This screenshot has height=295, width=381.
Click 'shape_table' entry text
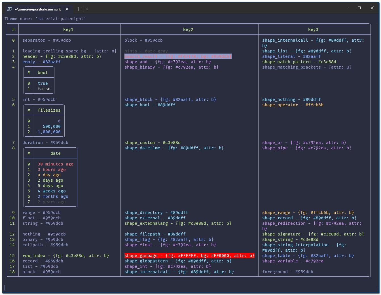308,256
